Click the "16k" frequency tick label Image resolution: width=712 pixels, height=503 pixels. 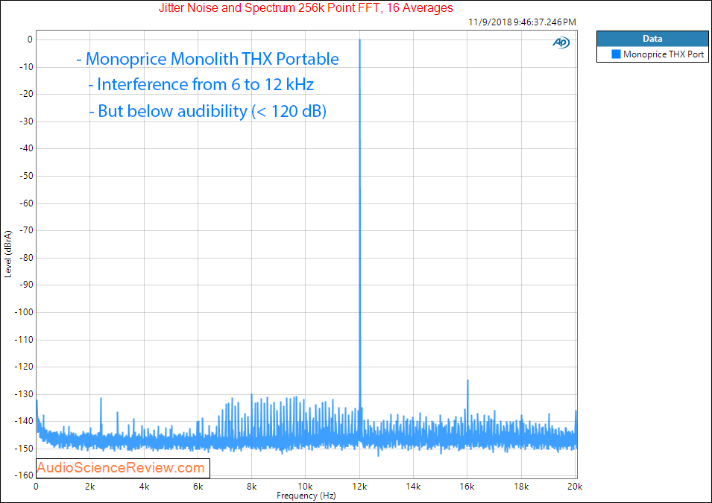[467, 486]
